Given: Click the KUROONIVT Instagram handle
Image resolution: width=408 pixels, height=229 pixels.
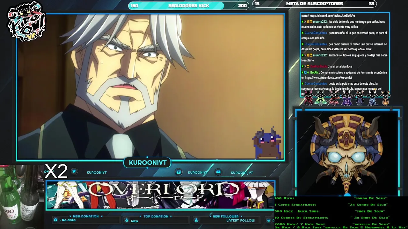Looking at the screenshot, I should tap(198, 172).
